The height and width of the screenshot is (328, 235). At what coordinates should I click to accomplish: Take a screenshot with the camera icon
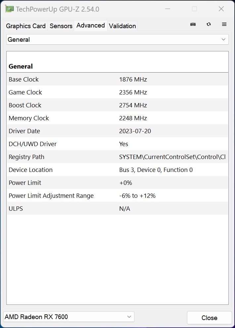[x=193, y=24]
